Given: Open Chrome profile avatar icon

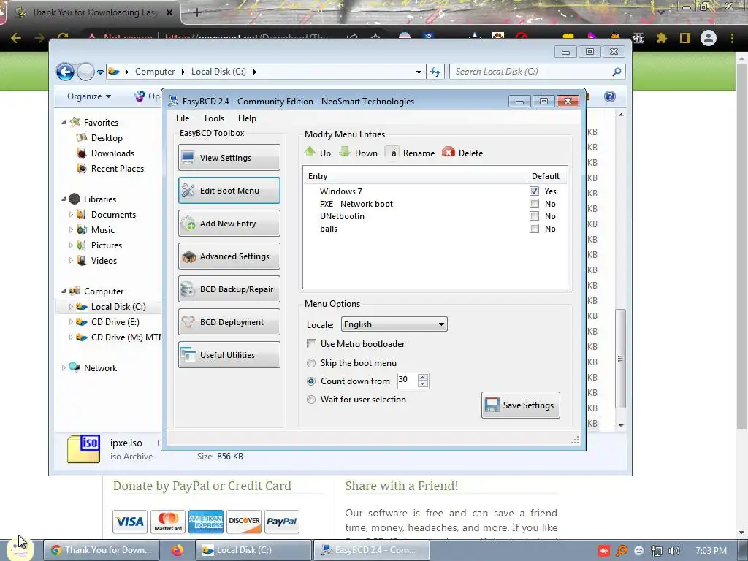Looking at the screenshot, I should pyautogui.click(x=709, y=38).
